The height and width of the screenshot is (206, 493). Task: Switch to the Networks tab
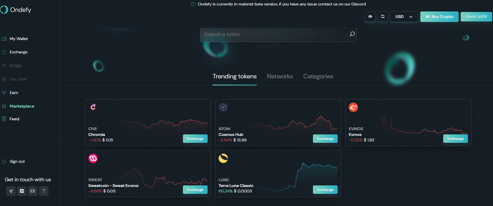(280, 76)
